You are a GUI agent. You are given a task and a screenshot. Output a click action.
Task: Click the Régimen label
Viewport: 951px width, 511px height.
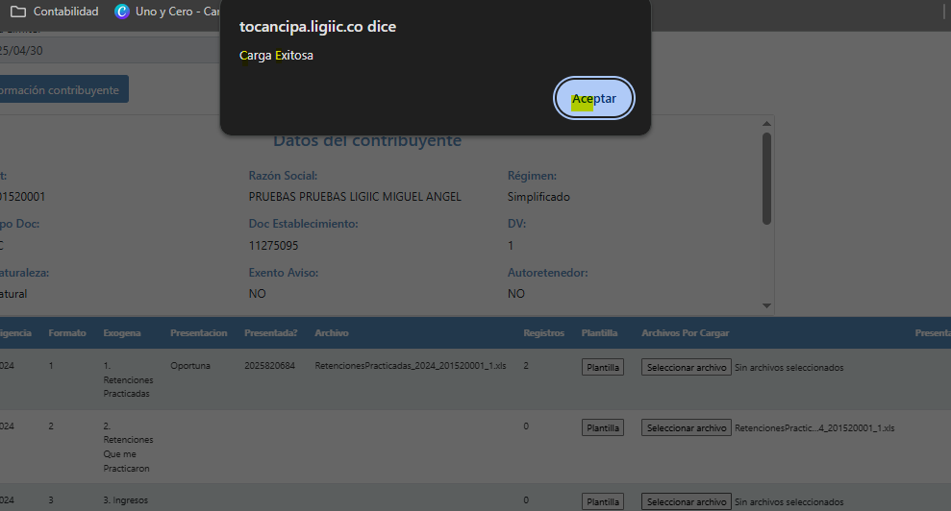[532, 176]
